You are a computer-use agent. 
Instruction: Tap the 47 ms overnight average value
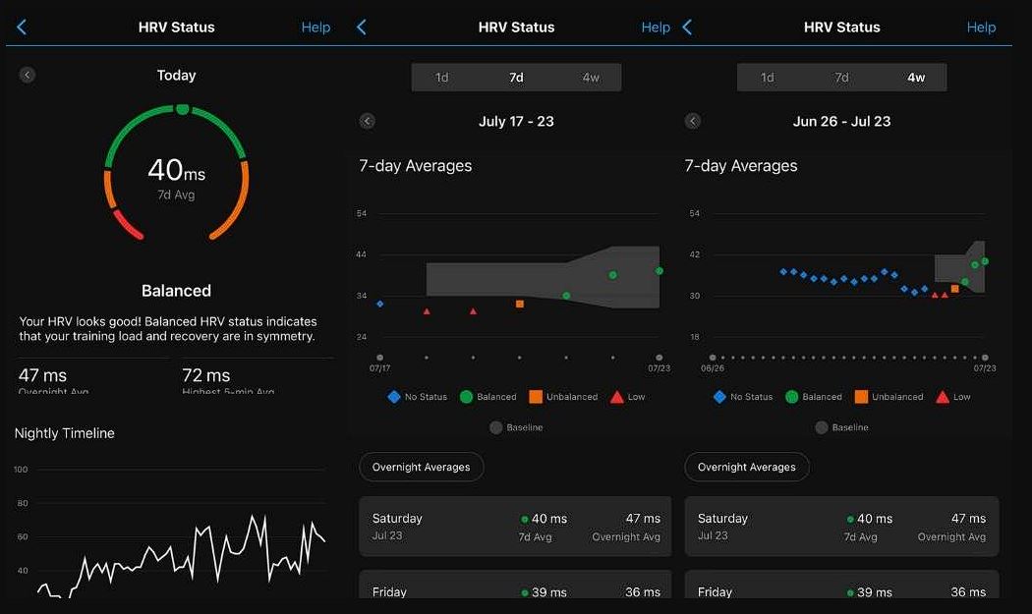point(43,376)
